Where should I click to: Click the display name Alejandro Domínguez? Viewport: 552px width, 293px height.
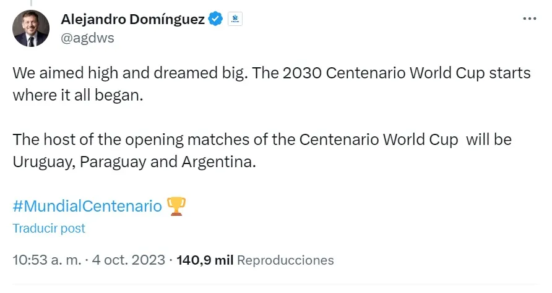(132, 19)
